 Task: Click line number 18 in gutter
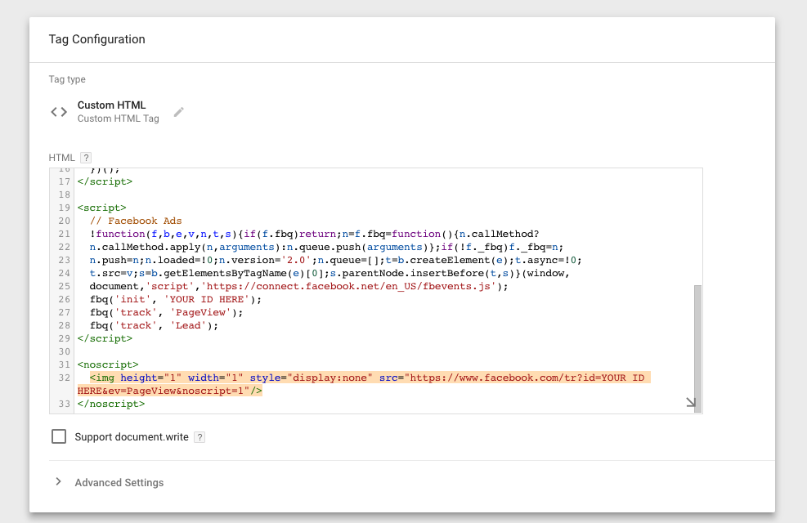(x=64, y=195)
